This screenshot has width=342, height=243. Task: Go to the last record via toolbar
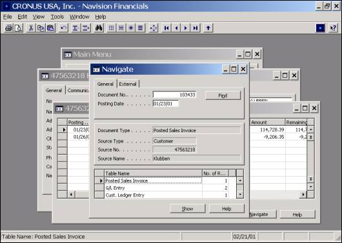click(196, 28)
